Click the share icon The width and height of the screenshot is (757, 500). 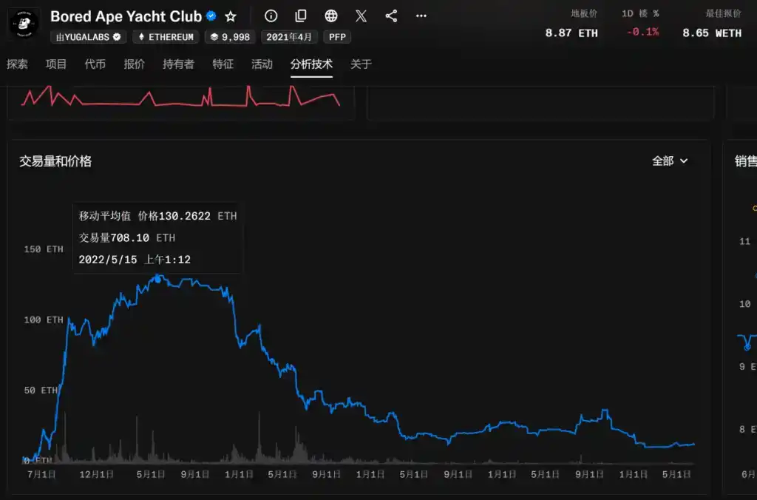pyautogui.click(x=391, y=16)
